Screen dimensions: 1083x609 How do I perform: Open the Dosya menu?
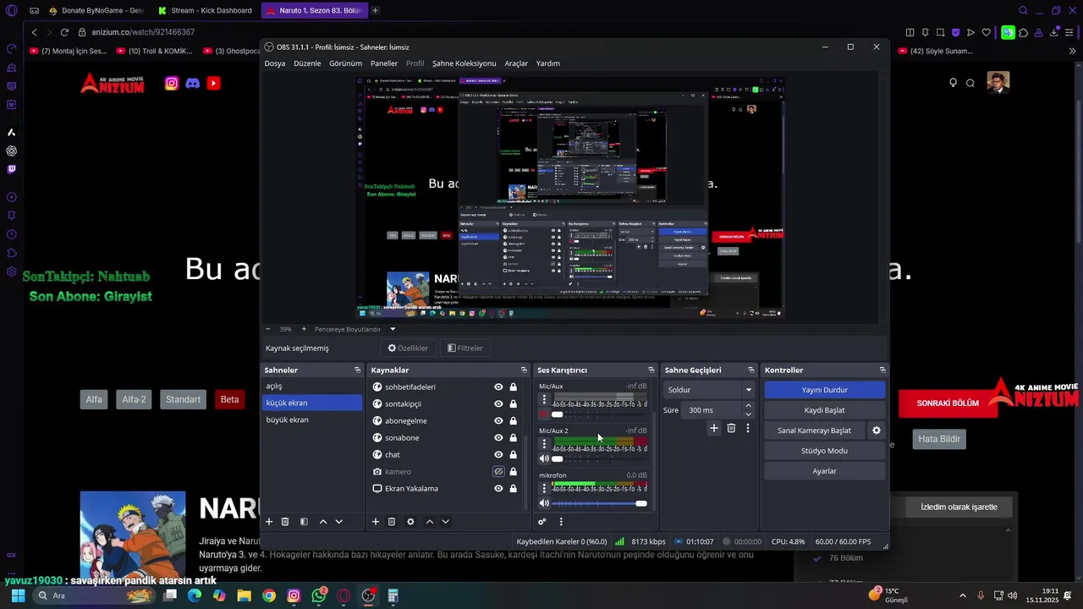point(275,63)
